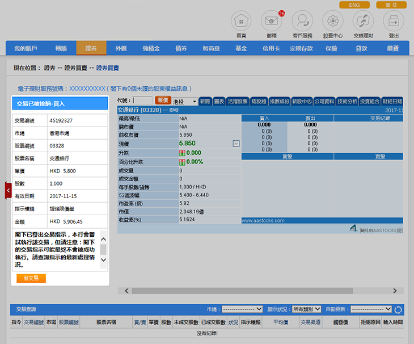414x344 pixels.
Task: Open 客戶服務 customer service icon
Action: tap(302, 22)
